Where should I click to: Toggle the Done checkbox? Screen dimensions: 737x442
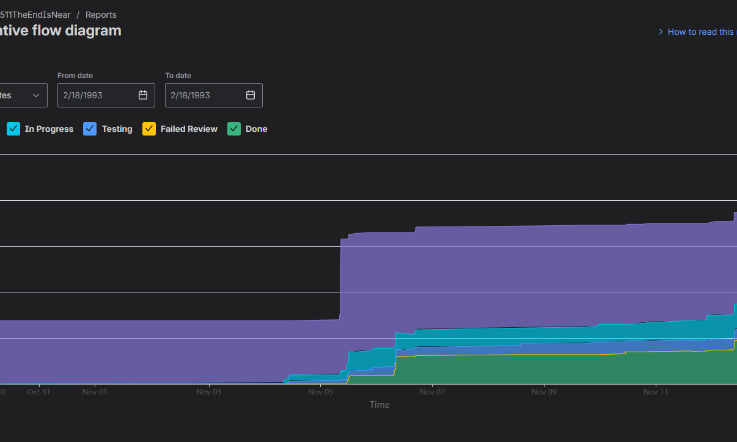pos(234,129)
